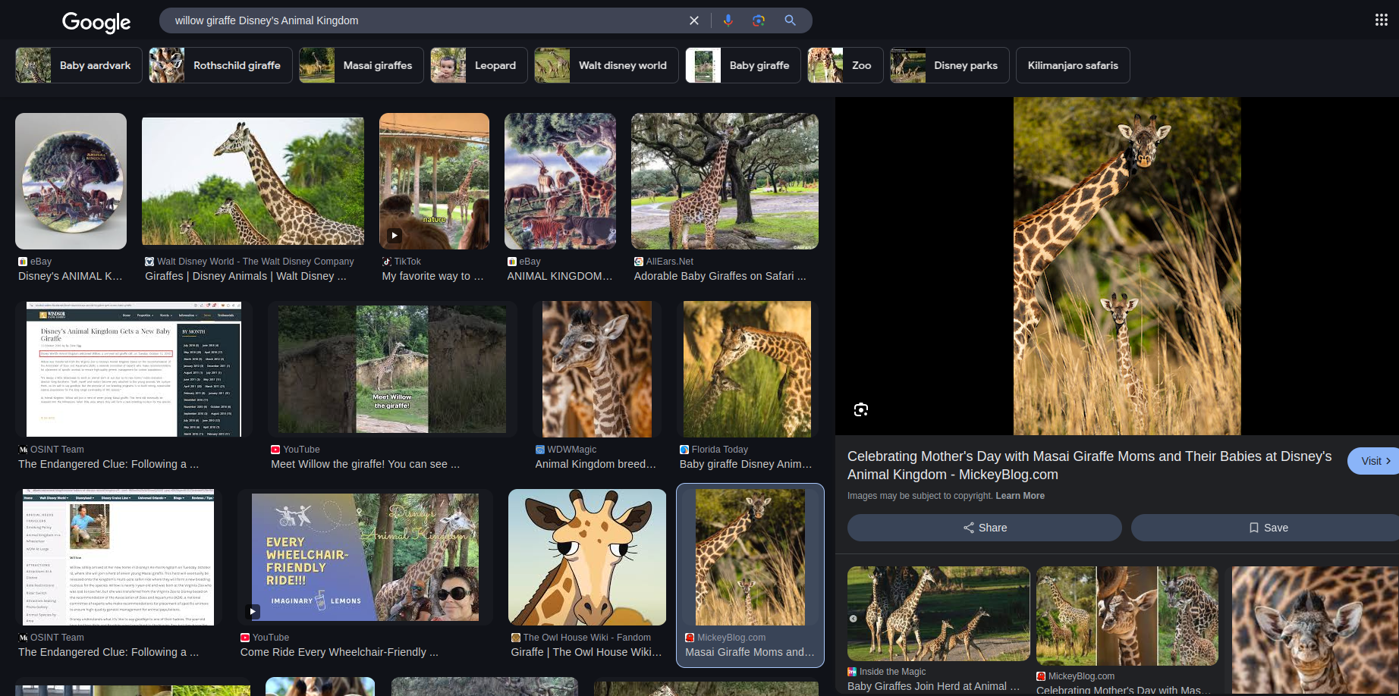Image resolution: width=1399 pixels, height=696 pixels.
Task: Open the Learn More copyright link
Action: click(1020, 496)
